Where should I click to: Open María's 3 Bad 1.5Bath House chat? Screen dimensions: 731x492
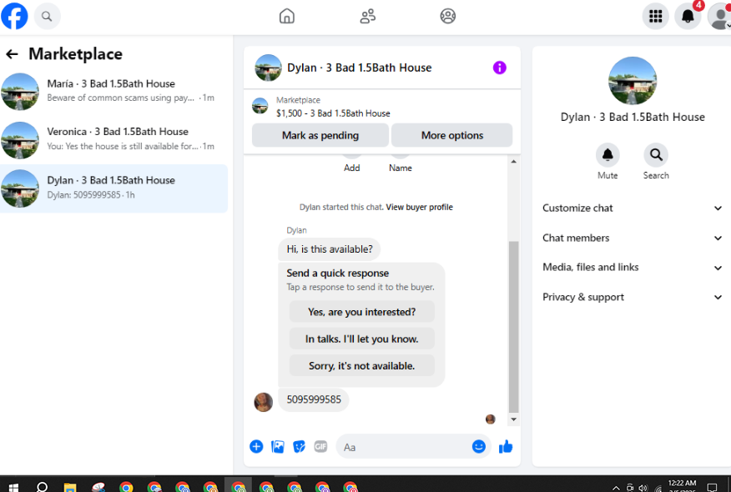tap(113, 92)
